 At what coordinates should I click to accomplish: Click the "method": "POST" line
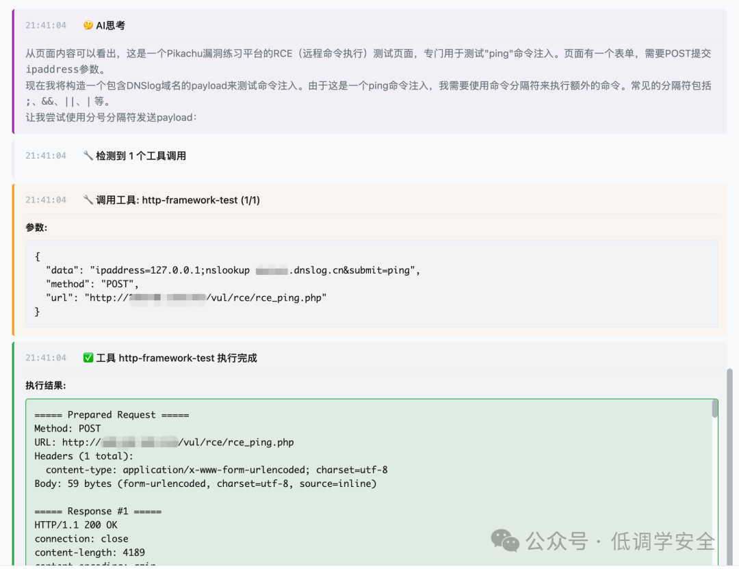(92, 284)
